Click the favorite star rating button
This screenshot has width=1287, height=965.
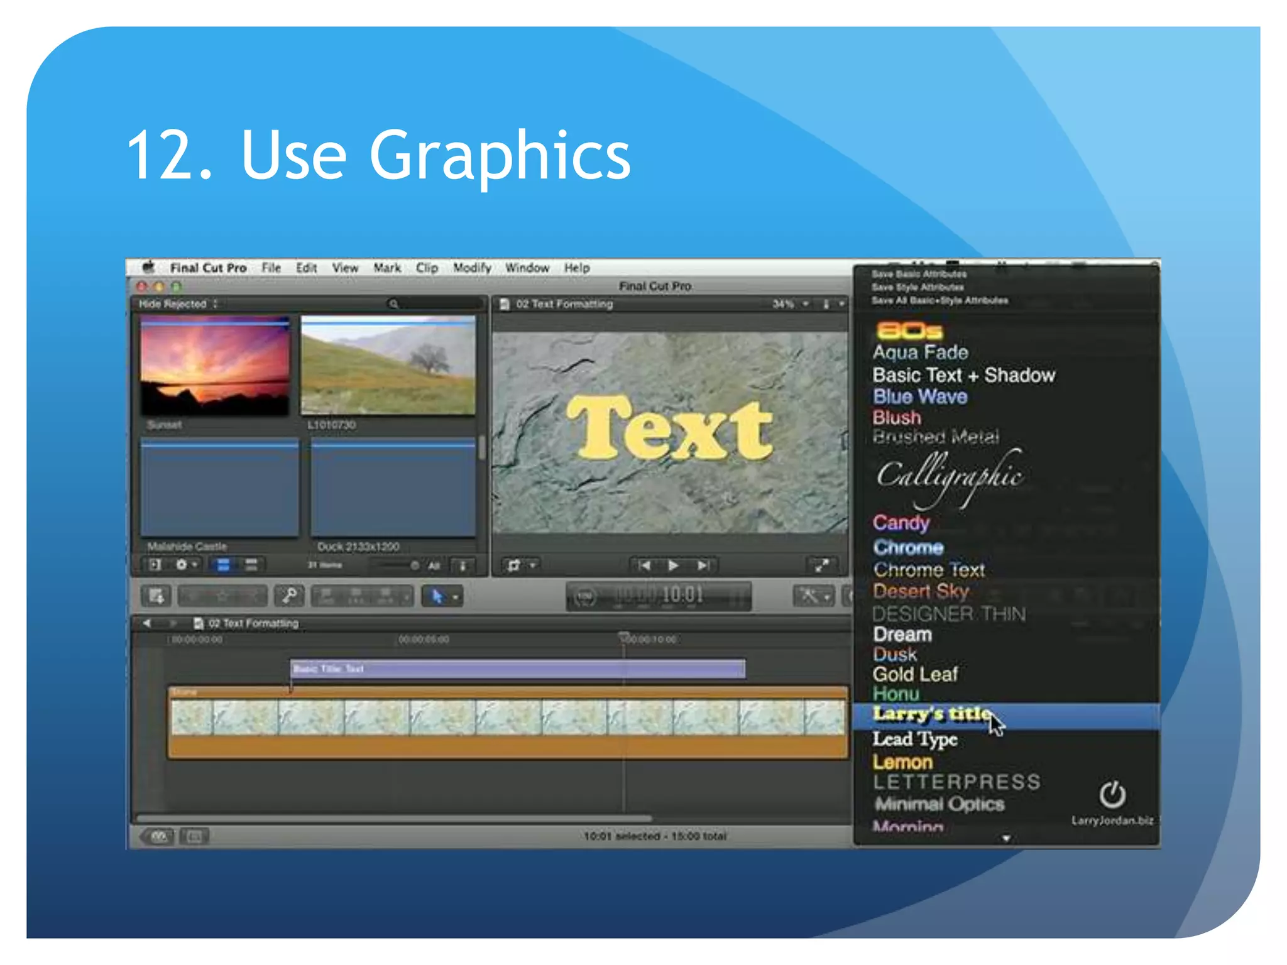(223, 596)
